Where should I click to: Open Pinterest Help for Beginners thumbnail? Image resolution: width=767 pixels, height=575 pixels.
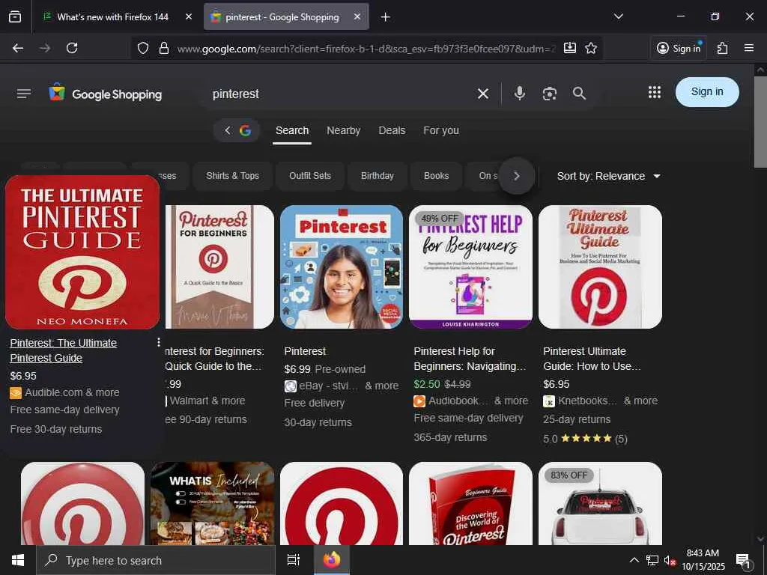coord(470,267)
